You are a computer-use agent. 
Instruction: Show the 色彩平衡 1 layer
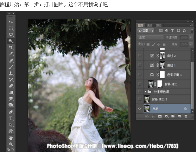(x=139, y=74)
